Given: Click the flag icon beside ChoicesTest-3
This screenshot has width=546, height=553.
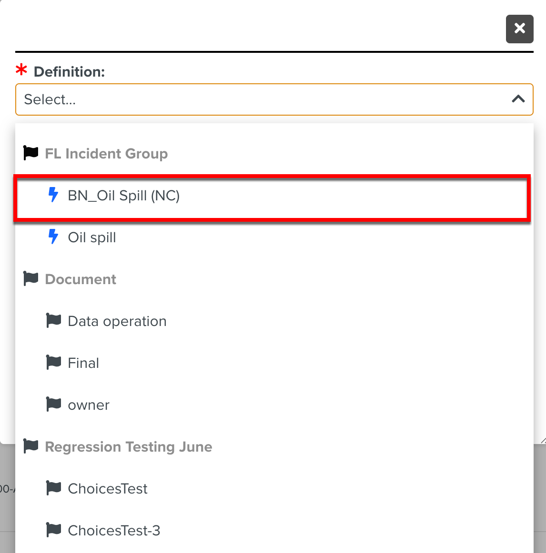Looking at the screenshot, I should click(x=54, y=530).
